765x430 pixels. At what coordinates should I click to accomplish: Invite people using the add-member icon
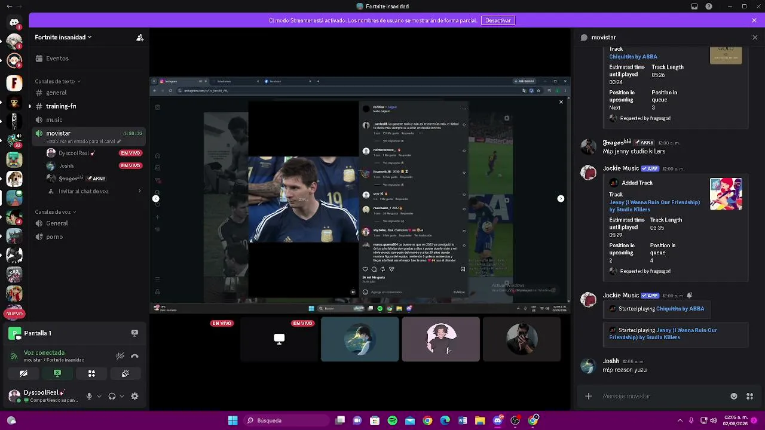coord(140,38)
